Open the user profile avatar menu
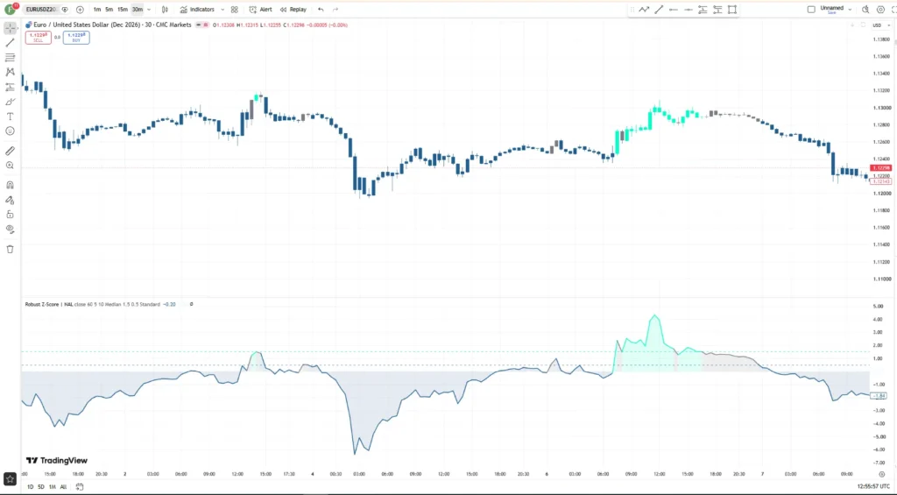897x495 pixels. tap(10, 9)
